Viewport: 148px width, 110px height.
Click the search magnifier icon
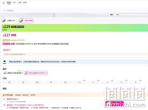coord(4,10)
